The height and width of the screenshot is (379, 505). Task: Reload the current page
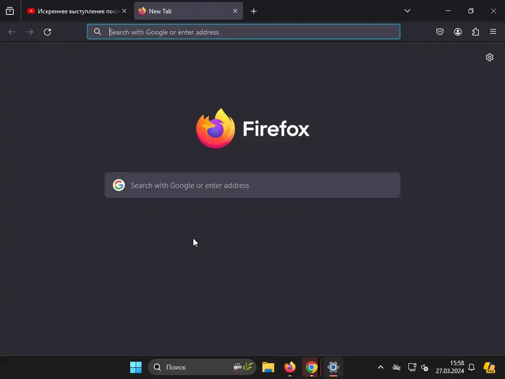pyautogui.click(x=47, y=32)
